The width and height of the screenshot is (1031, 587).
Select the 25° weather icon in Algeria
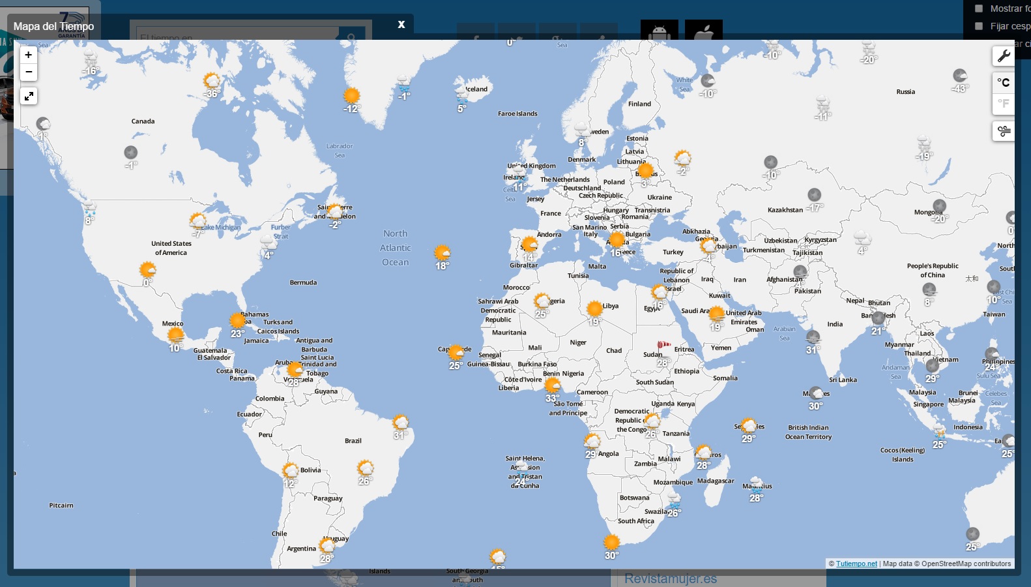coord(542,301)
